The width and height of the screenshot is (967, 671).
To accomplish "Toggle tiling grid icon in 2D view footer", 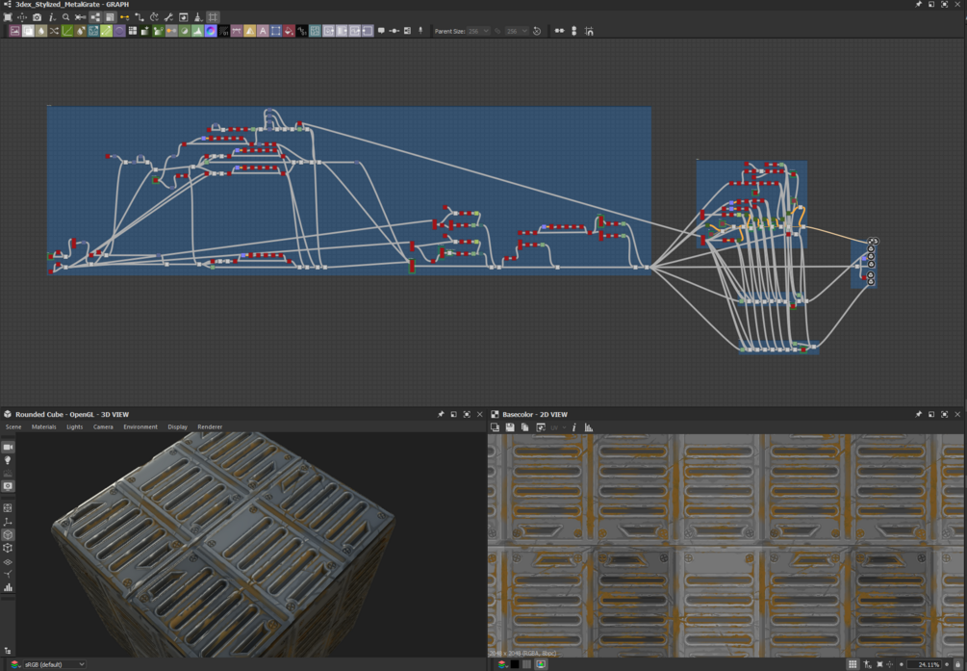I will pyautogui.click(x=852, y=664).
